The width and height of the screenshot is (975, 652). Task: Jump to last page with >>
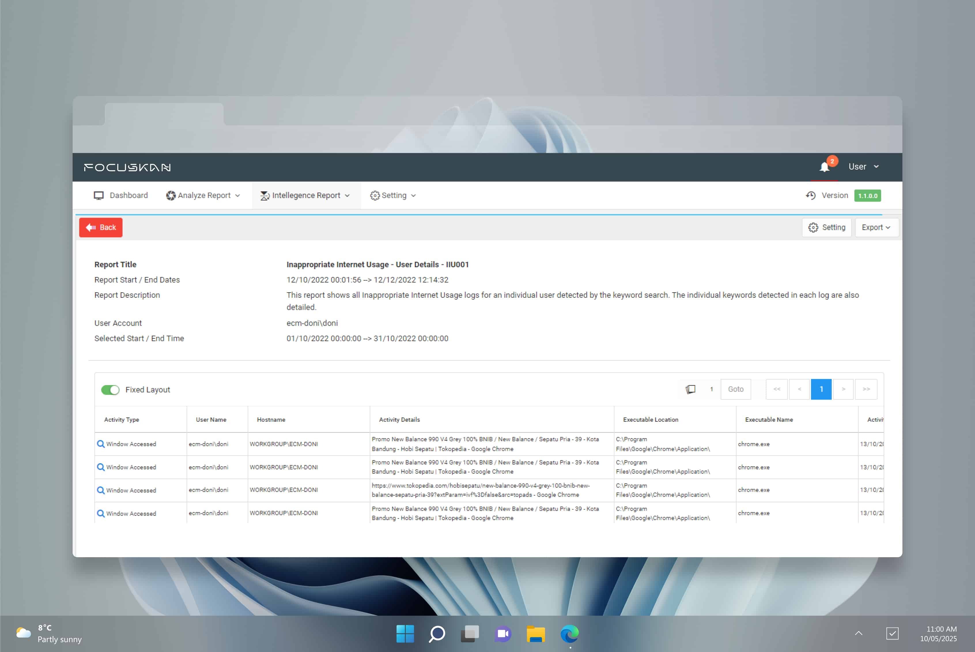pos(866,389)
